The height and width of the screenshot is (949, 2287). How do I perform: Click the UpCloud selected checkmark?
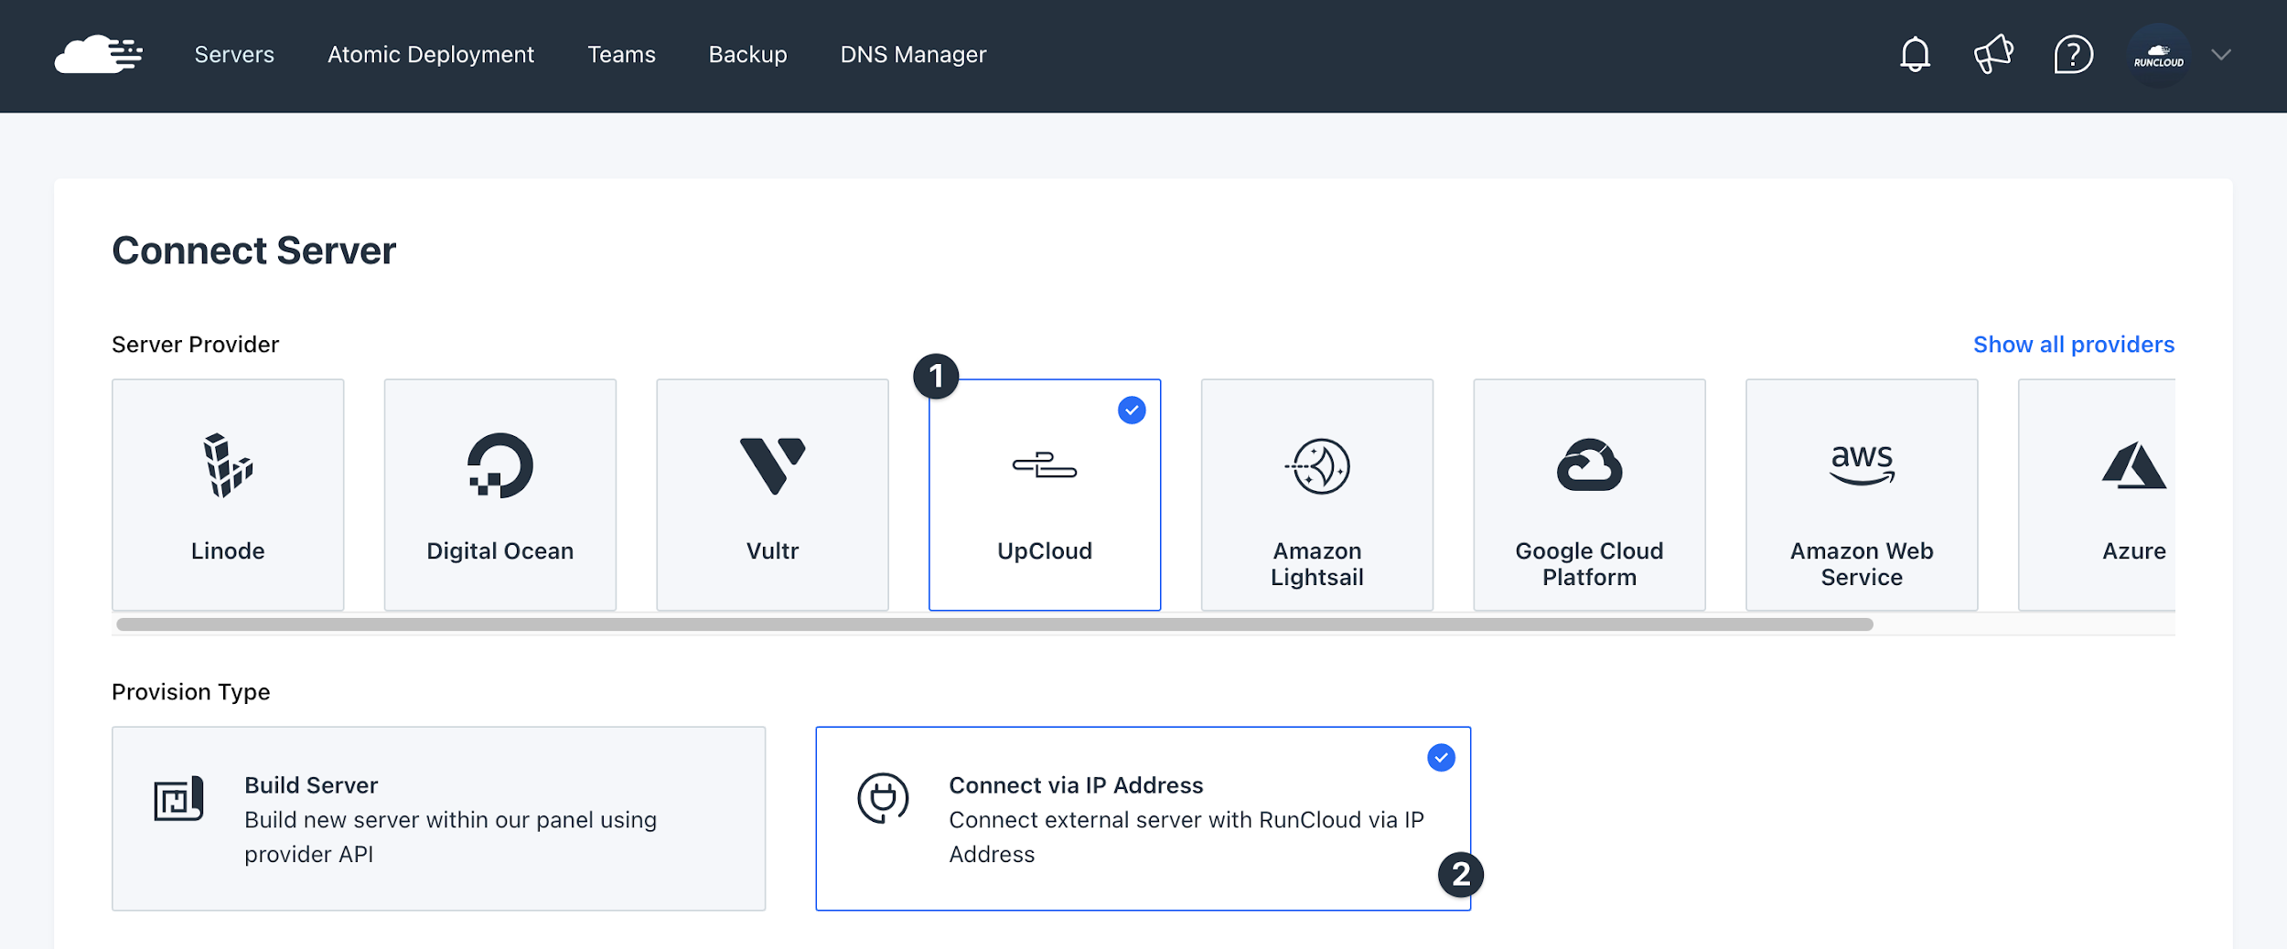pyautogui.click(x=1132, y=411)
